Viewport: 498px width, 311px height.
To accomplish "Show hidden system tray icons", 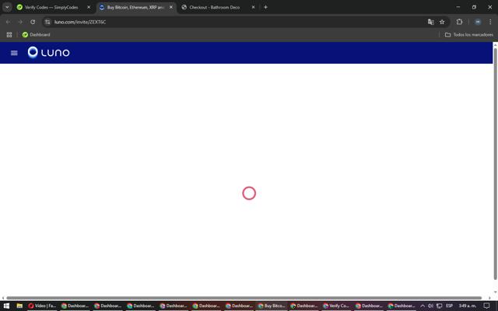I will (x=423, y=306).
